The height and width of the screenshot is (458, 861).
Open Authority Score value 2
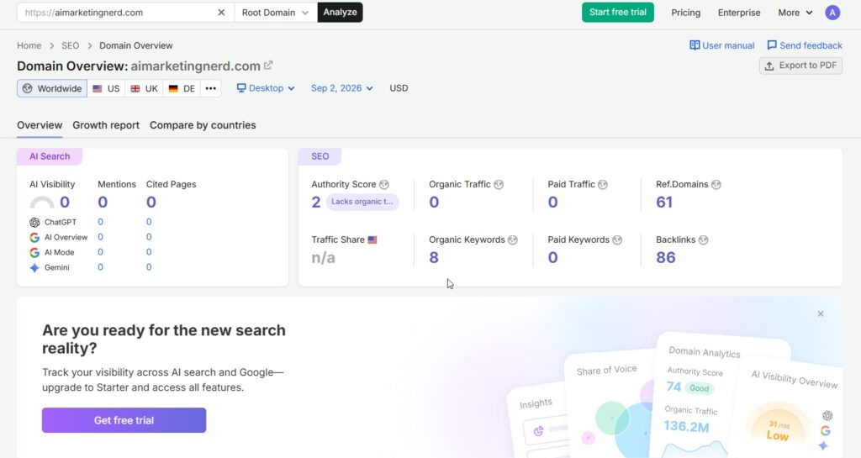click(316, 203)
